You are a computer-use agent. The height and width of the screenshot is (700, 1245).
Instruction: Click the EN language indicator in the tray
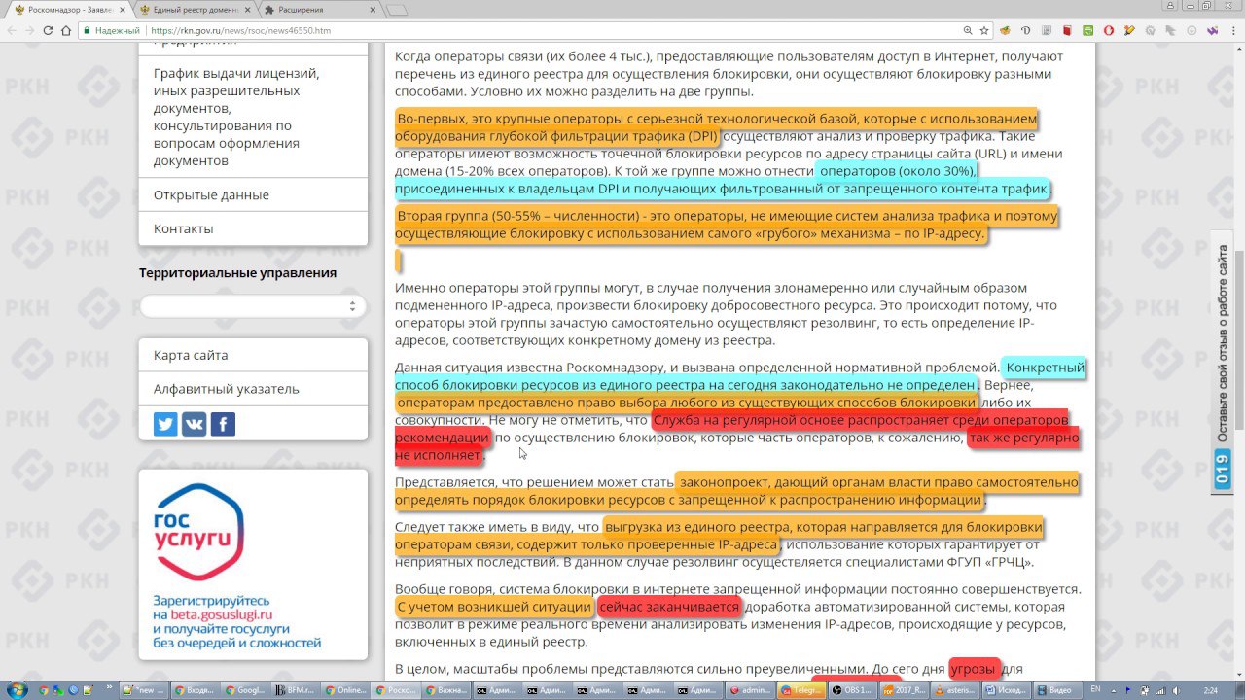pos(1096,689)
